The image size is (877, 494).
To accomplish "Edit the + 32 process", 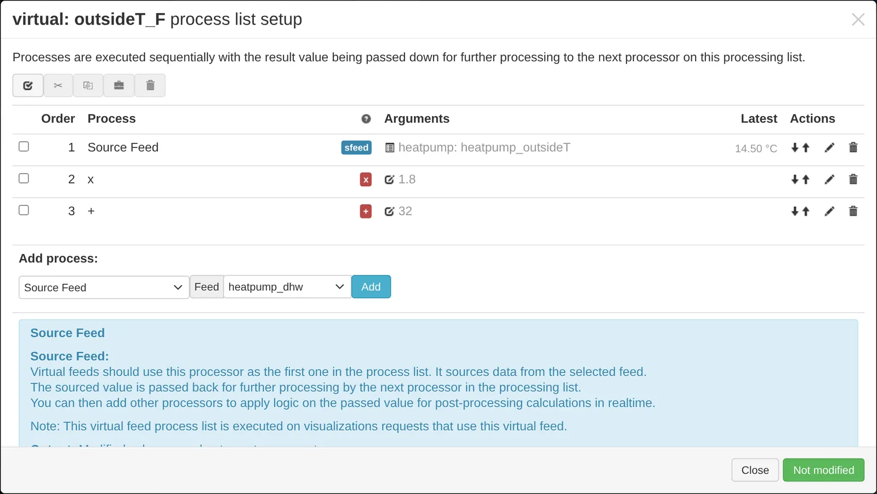I will point(829,211).
